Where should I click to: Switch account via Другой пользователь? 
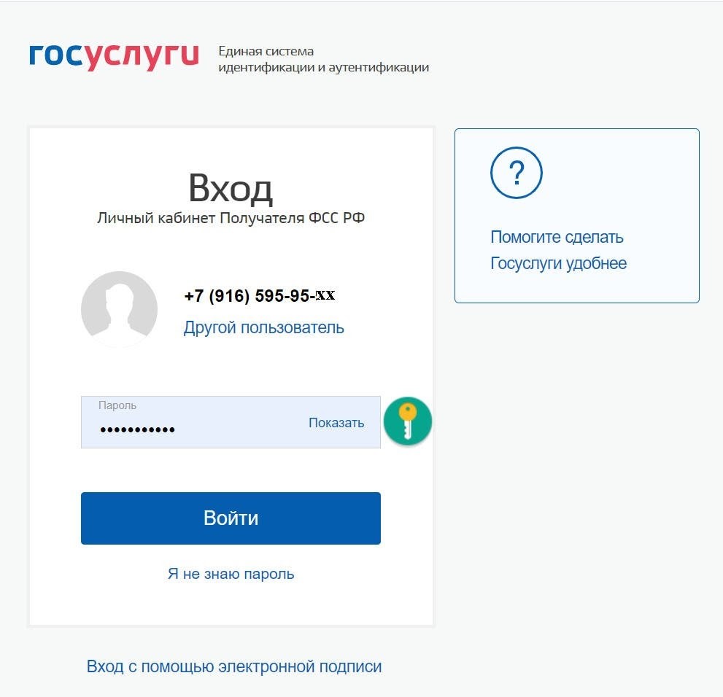(x=263, y=327)
